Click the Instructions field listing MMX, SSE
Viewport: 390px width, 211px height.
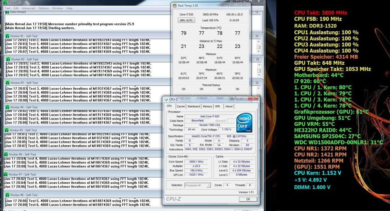(x=219, y=149)
